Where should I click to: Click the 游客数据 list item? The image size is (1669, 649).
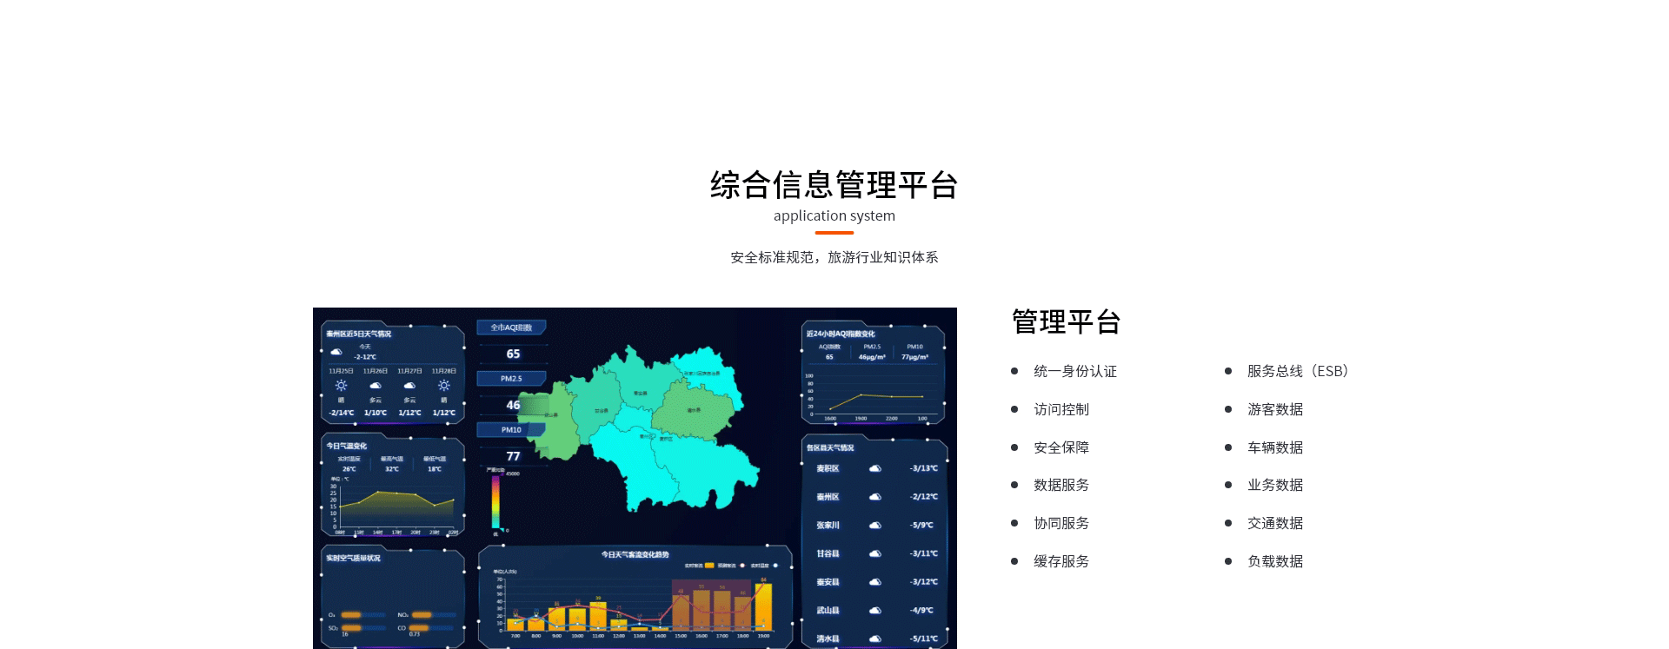tap(1274, 409)
